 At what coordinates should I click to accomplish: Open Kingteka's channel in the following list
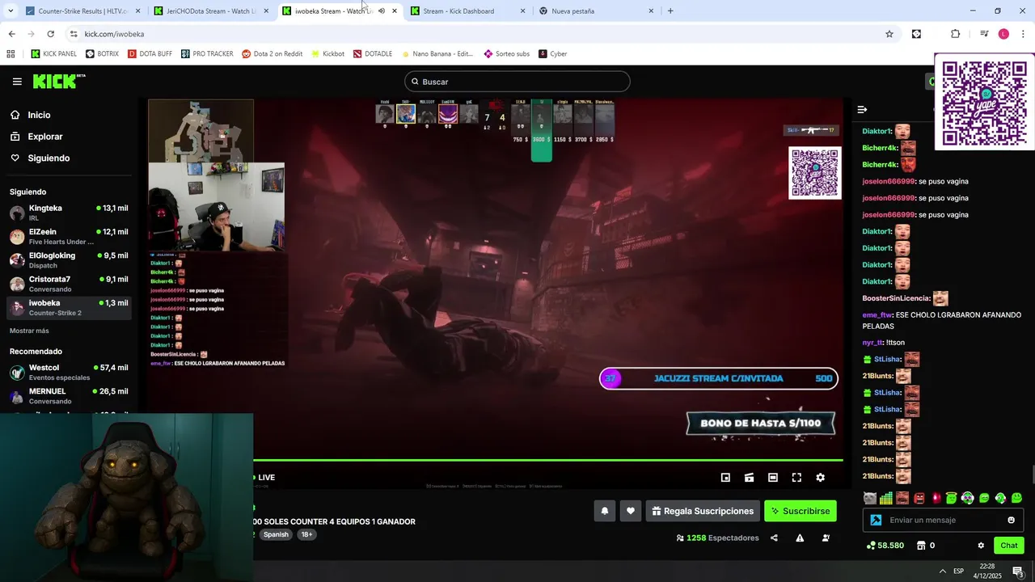pyautogui.click(x=69, y=213)
